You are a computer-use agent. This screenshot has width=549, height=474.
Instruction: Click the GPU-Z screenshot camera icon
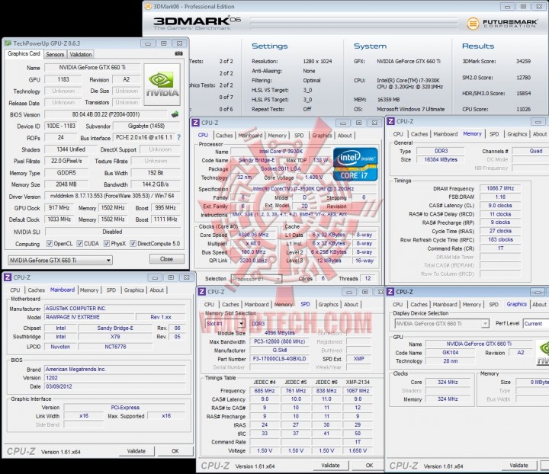tap(178, 54)
